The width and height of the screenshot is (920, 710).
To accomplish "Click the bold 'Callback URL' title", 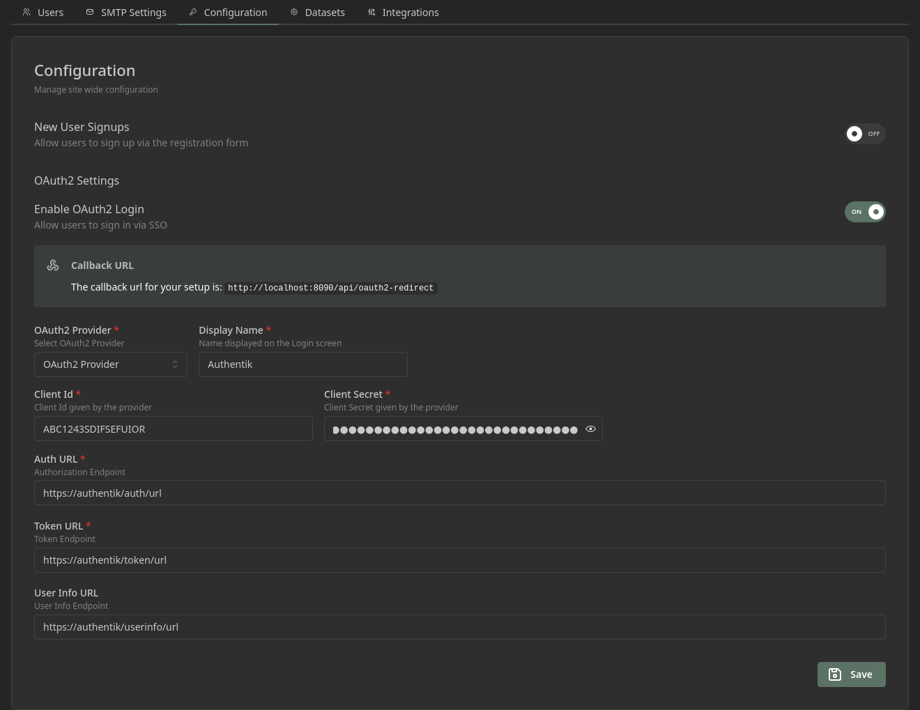I will (102, 265).
